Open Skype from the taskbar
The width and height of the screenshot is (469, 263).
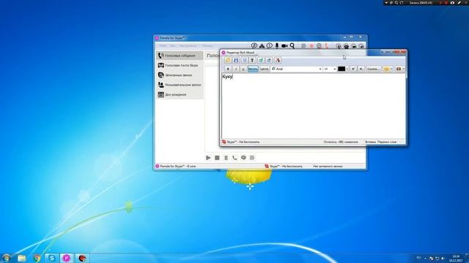click(x=52, y=258)
